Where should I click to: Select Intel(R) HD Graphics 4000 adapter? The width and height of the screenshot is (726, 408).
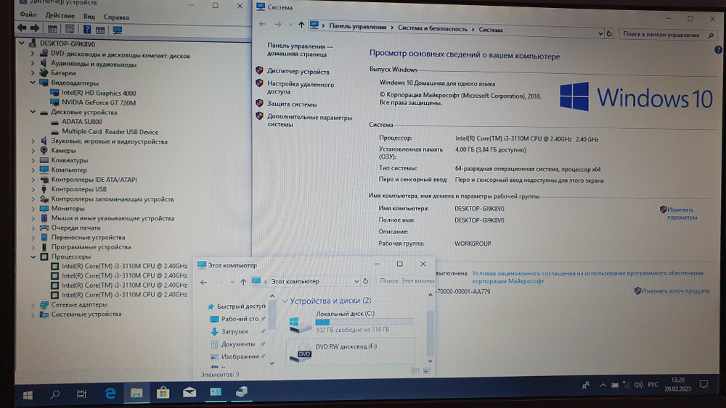click(x=99, y=93)
